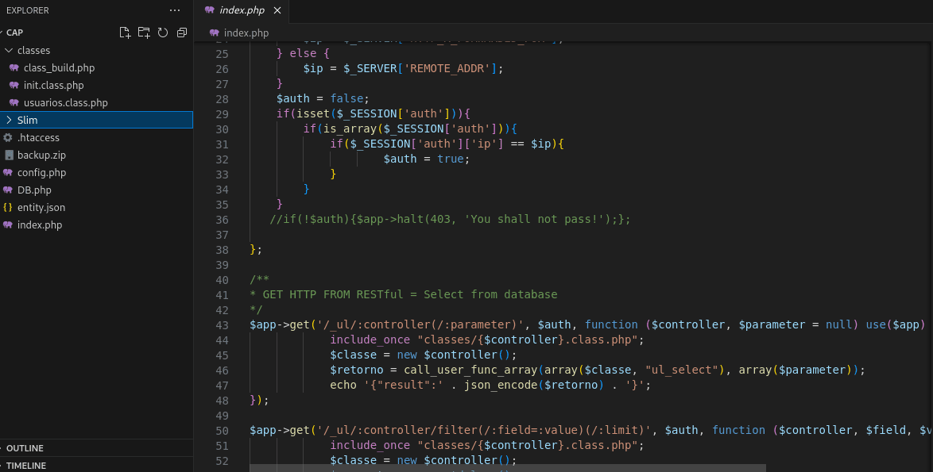Collapse the CAP project root section

point(14,33)
